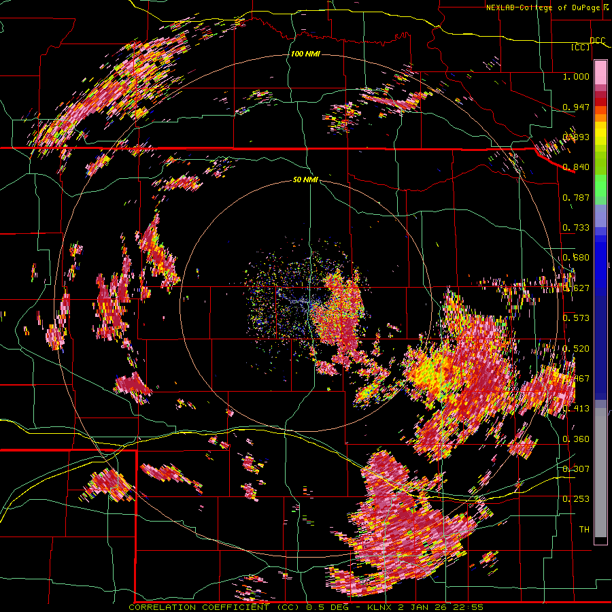
Task: Pick the bright green band of the color bar
Action: tap(600, 186)
